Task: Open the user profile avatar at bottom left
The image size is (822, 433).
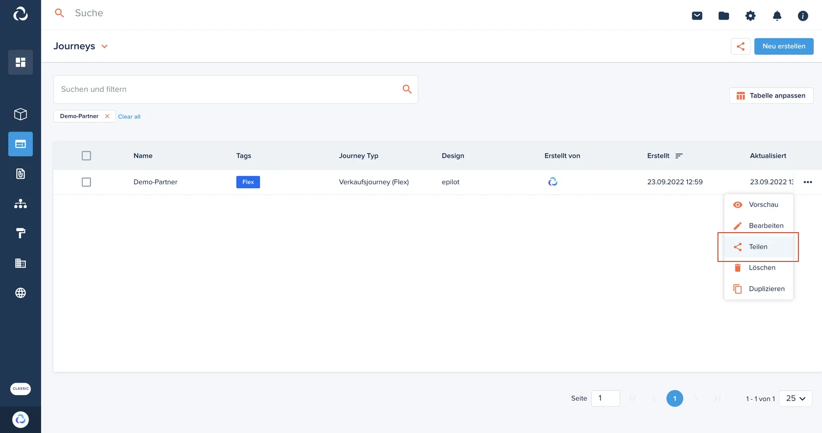Action: point(21,420)
